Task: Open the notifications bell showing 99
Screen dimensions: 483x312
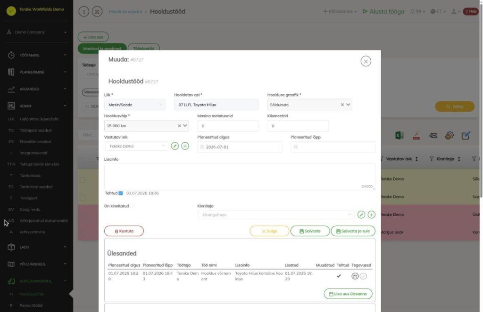Action: 417,11
